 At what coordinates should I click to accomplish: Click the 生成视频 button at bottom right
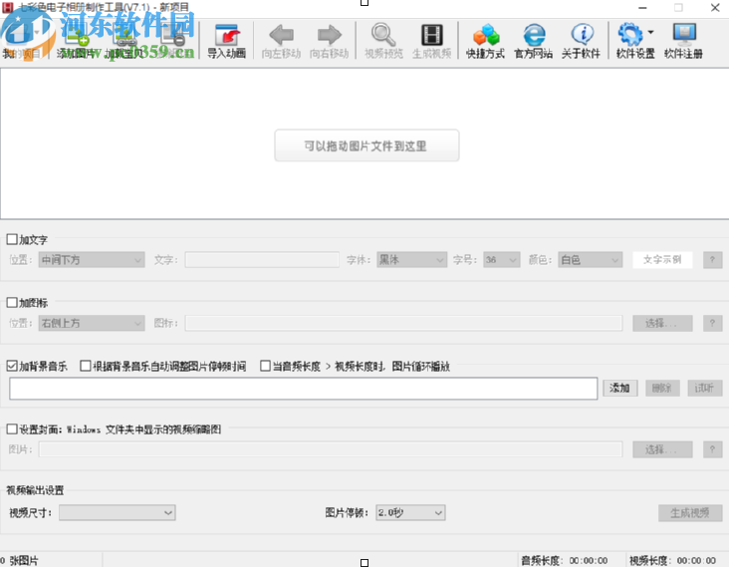coord(690,513)
